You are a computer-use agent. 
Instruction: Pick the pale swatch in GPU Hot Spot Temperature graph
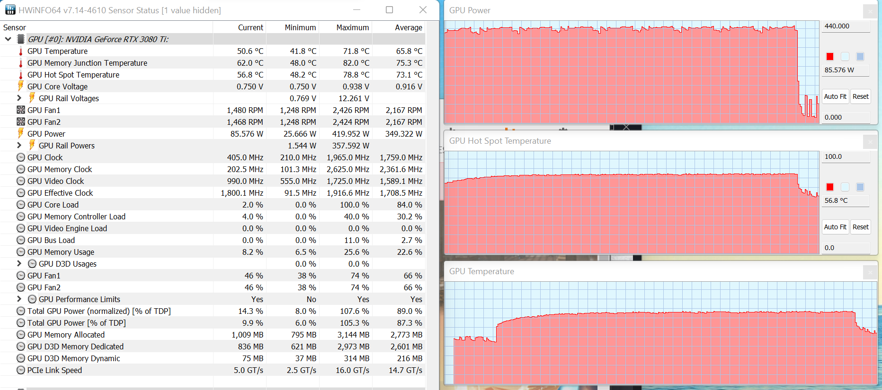click(845, 187)
